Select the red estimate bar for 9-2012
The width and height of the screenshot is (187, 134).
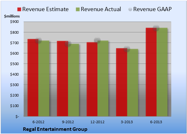point(62,79)
